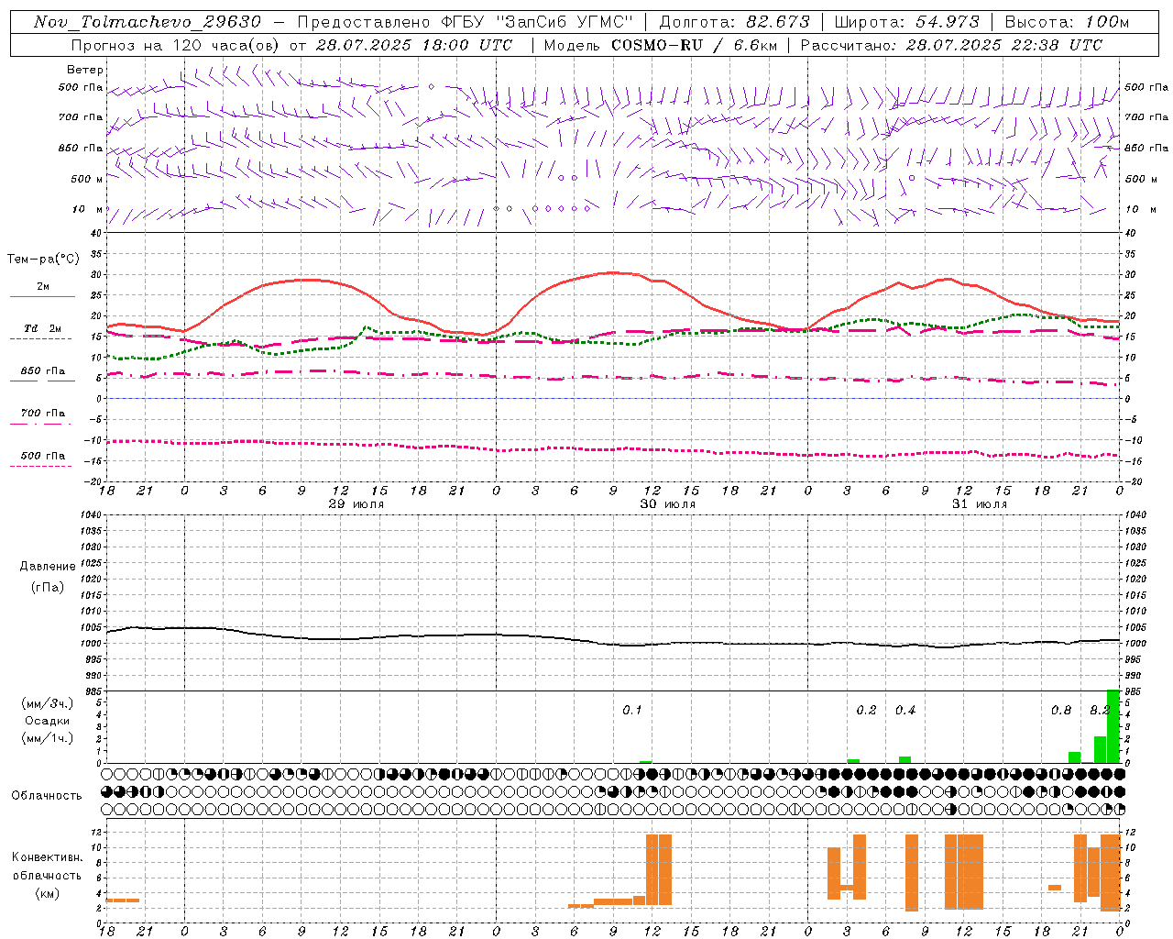Viewport: 1173px width, 939px height.
Task: Click the red 2м legend line sample
Action: coord(42,296)
